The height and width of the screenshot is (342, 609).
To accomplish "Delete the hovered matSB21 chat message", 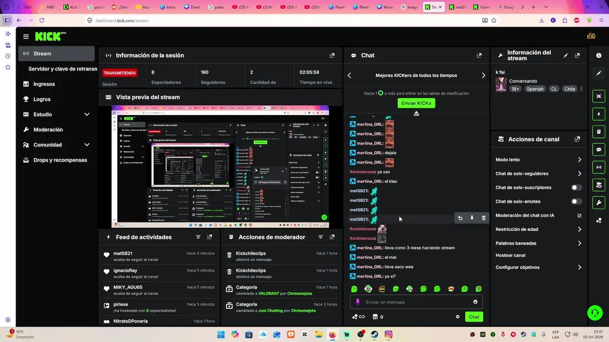I will [483, 218].
